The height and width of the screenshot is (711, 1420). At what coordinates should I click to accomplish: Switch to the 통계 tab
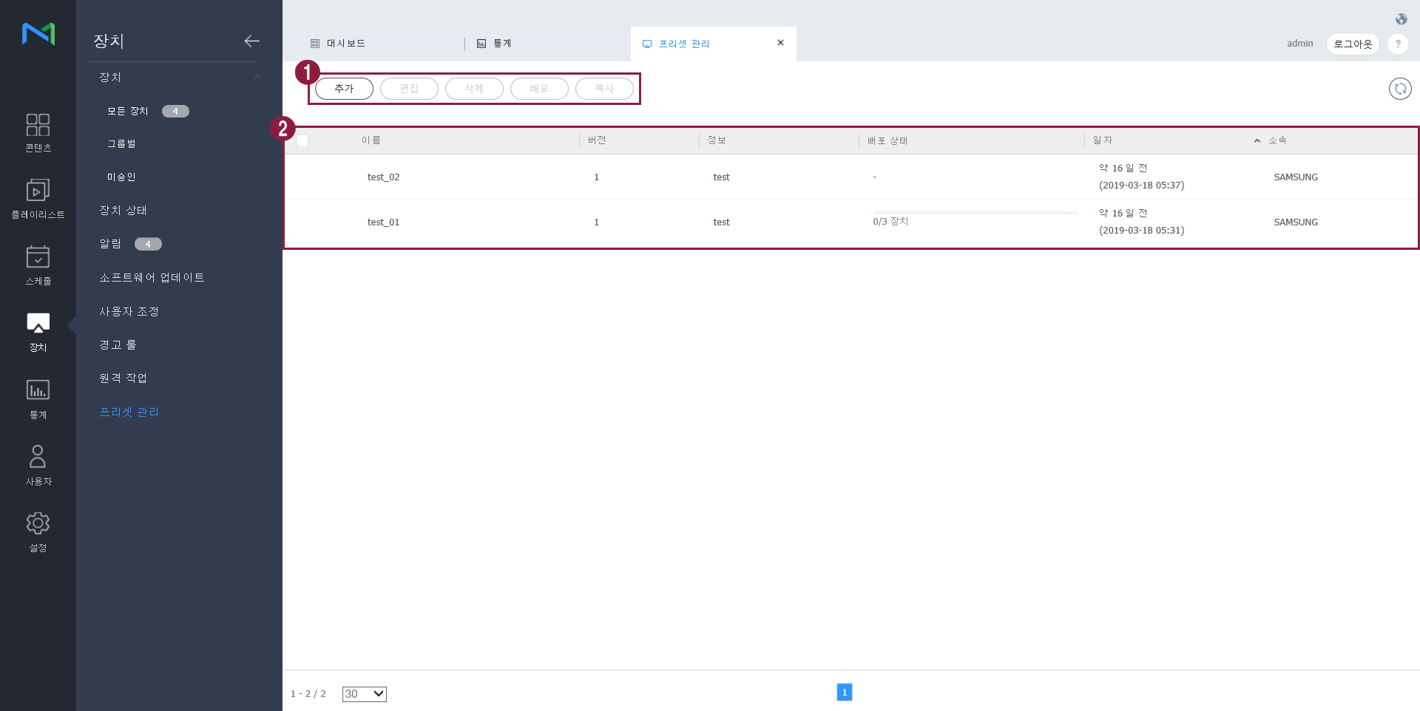[501, 44]
